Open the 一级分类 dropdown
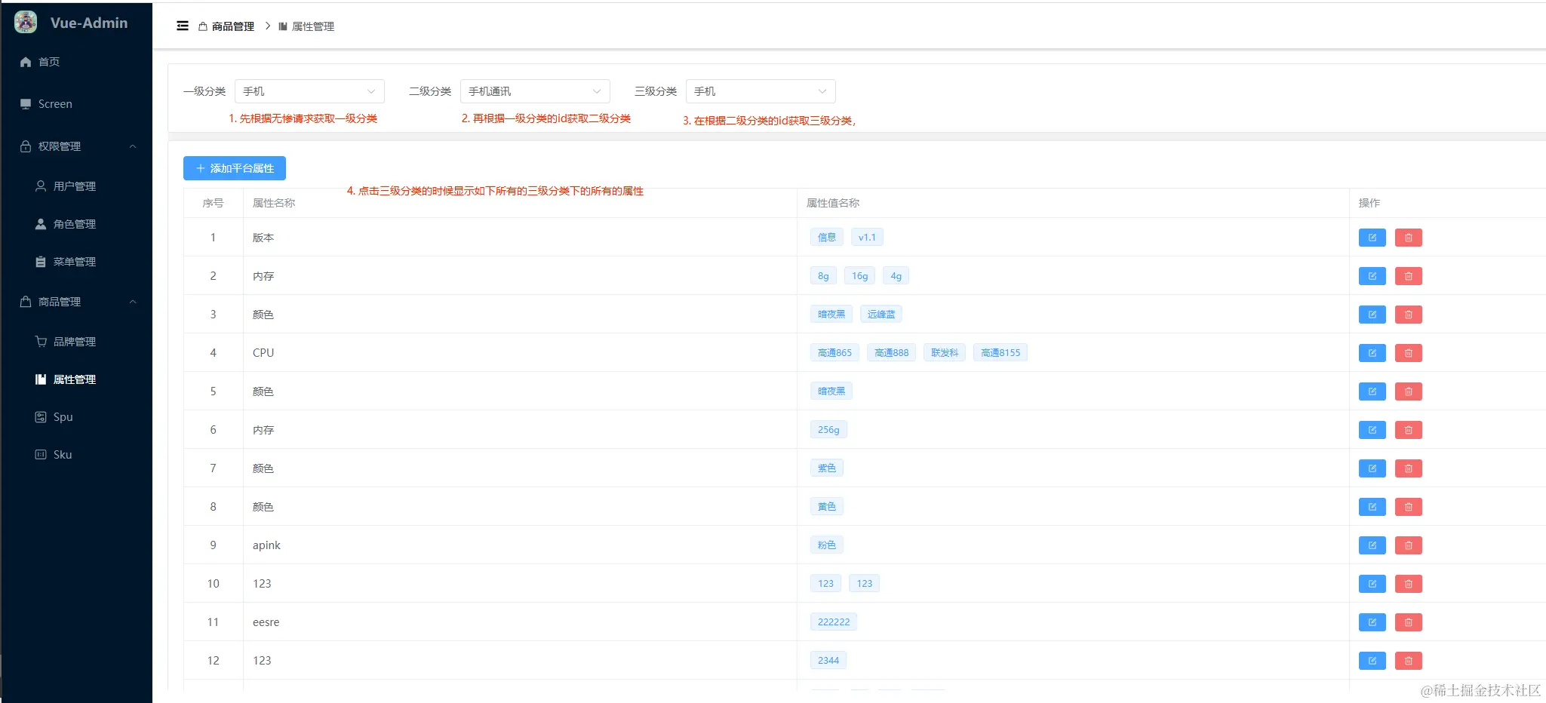The height and width of the screenshot is (703, 1546). point(309,91)
